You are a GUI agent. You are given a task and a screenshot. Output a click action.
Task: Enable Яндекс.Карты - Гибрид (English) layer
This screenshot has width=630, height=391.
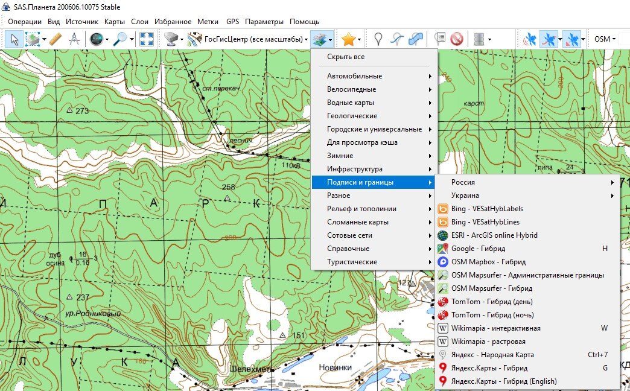pyautogui.click(x=527, y=381)
